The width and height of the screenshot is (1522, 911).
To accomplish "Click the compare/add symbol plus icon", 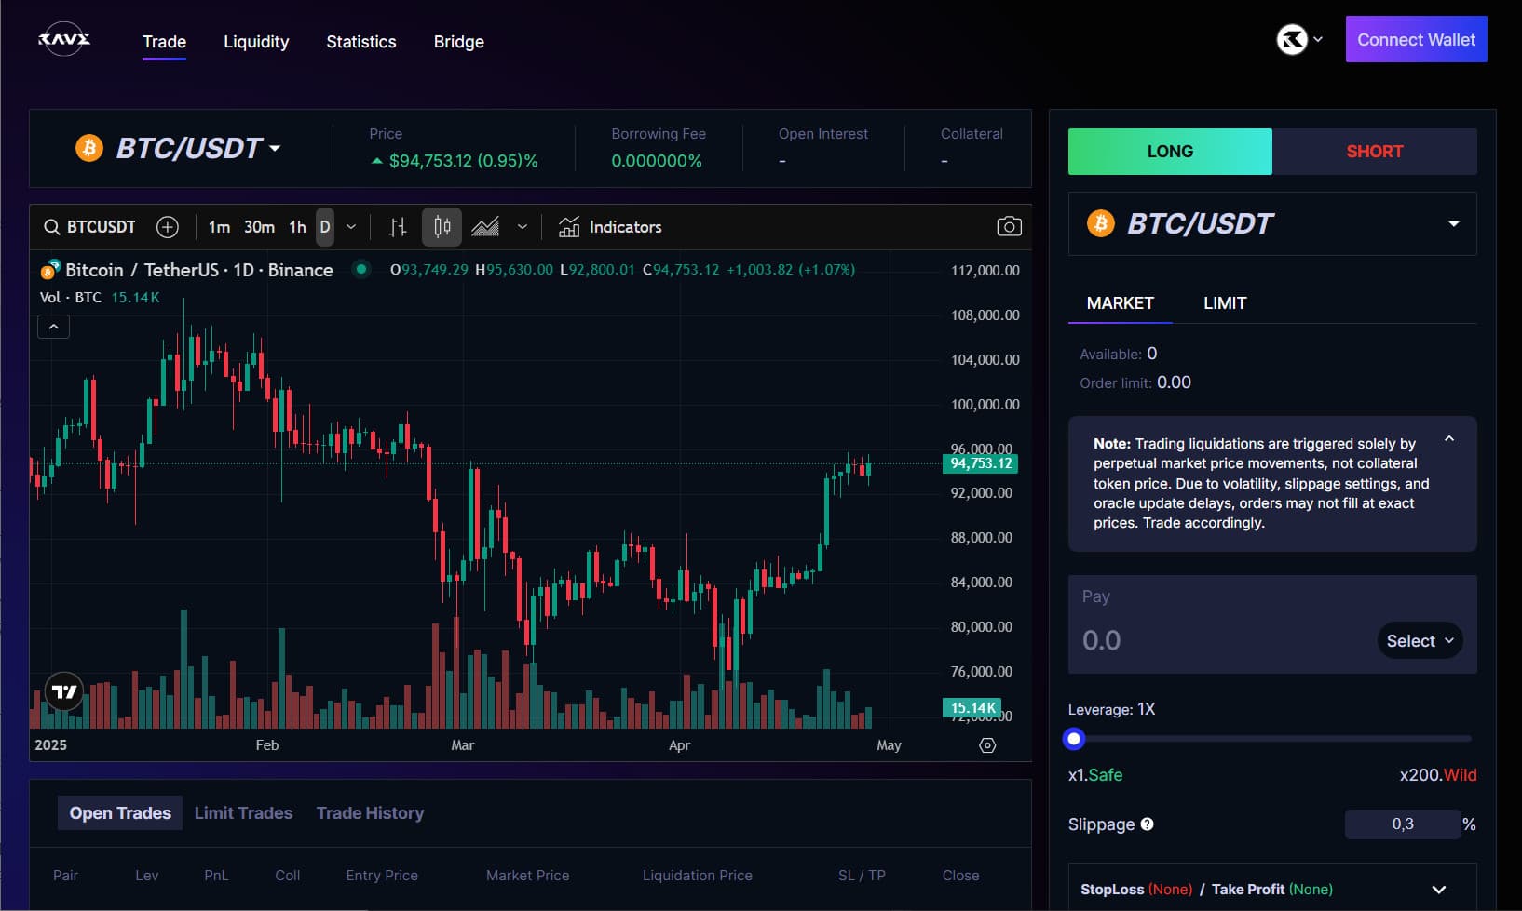I will tap(168, 226).
